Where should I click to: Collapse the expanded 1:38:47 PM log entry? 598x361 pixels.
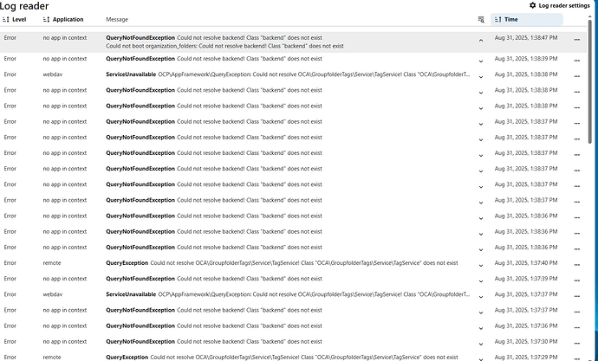481,41
